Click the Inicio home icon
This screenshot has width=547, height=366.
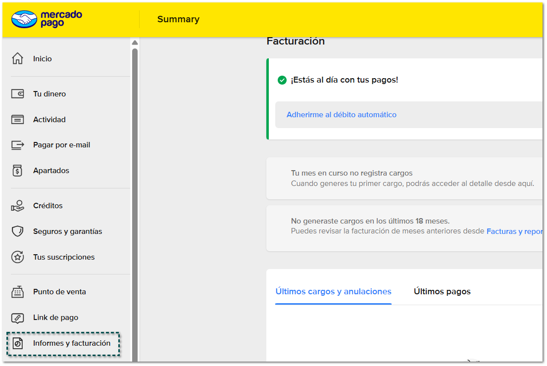(x=17, y=58)
